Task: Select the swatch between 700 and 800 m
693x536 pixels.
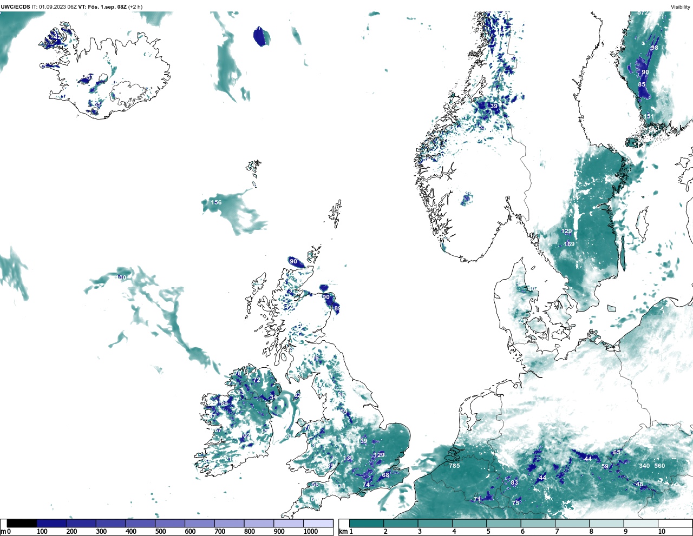Action: point(230,523)
